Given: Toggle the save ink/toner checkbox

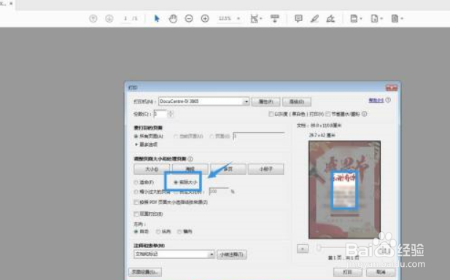Looking at the screenshot, I should [328, 114].
